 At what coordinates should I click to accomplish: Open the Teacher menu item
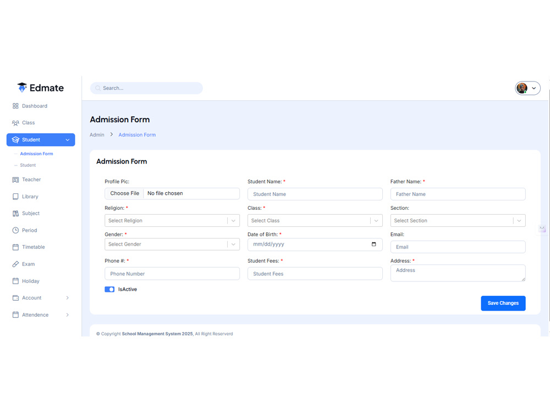(31, 180)
